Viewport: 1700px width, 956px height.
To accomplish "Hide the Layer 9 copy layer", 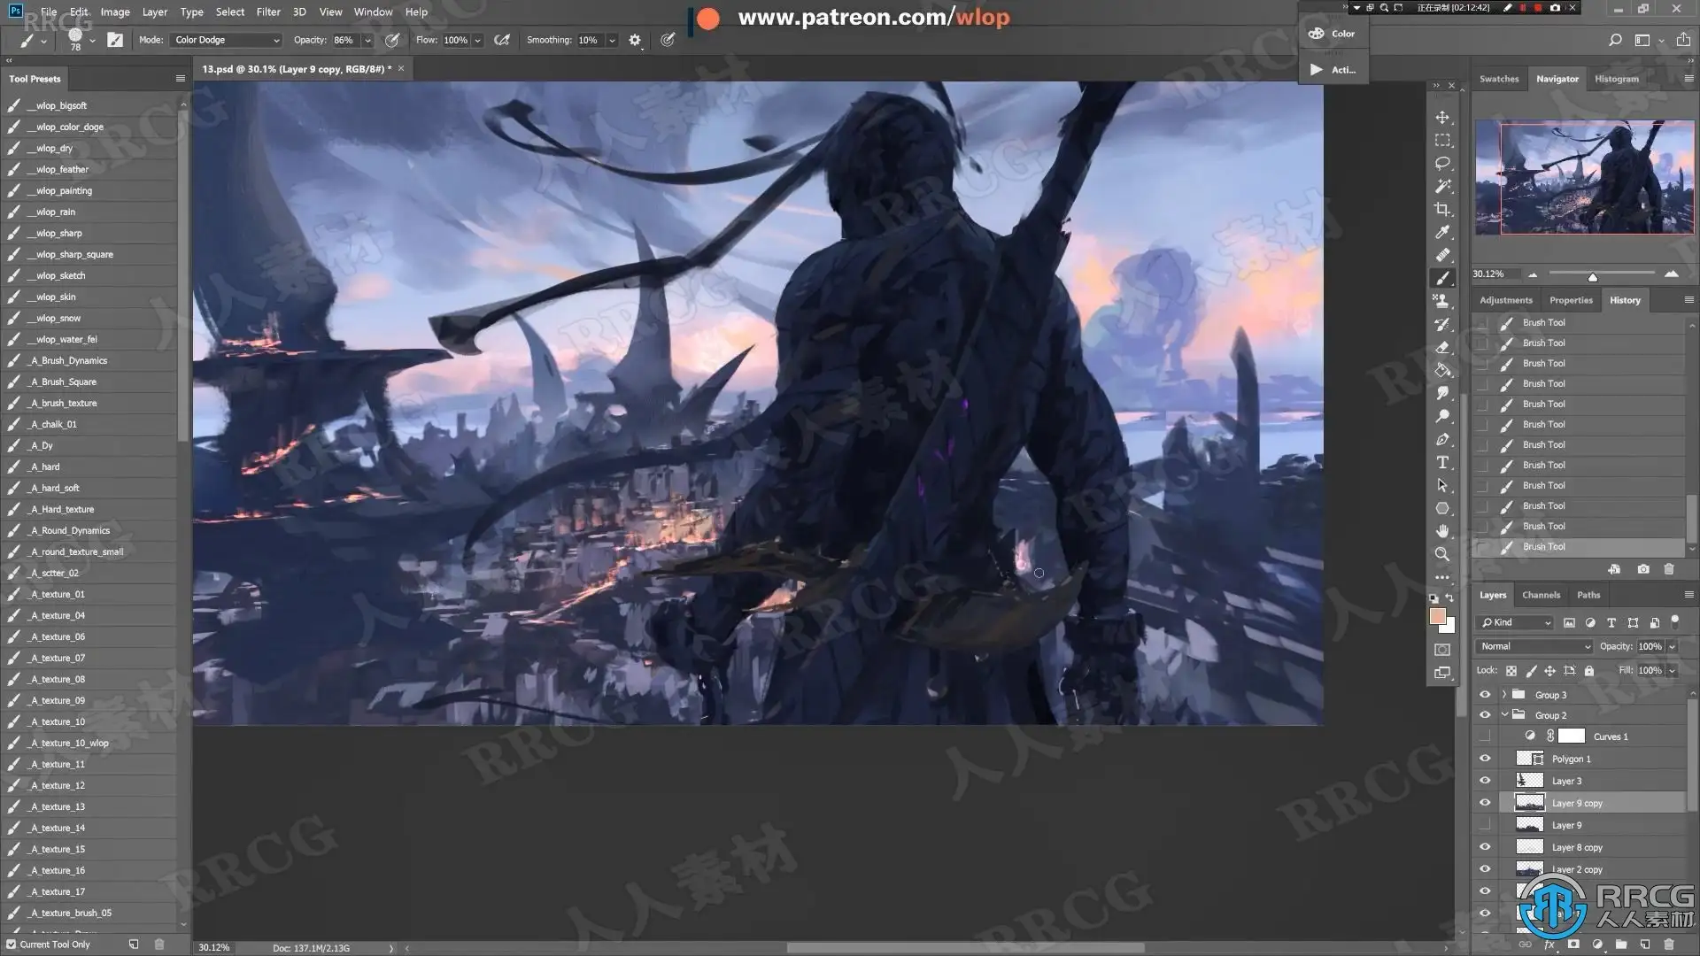I will pyautogui.click(x=1485, y=803).
